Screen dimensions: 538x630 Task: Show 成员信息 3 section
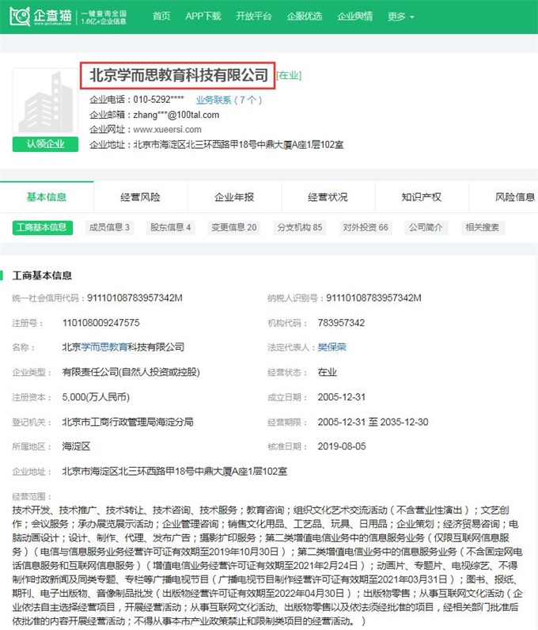click(x=110, y=228)
